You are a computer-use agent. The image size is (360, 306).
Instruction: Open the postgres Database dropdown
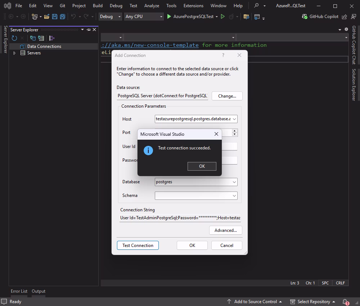234,182
